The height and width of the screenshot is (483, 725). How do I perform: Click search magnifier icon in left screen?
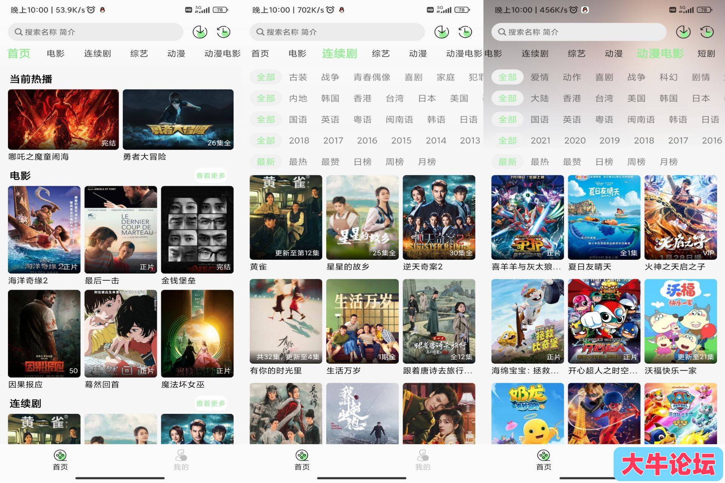pyautogui.click(x=19, y=32)
